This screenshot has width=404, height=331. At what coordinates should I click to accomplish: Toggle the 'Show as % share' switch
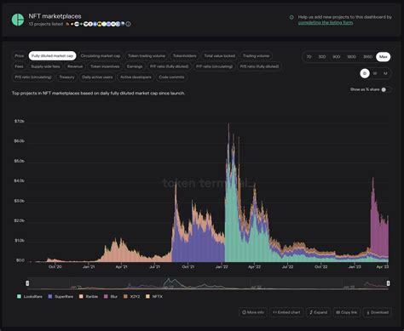[386, 89]
